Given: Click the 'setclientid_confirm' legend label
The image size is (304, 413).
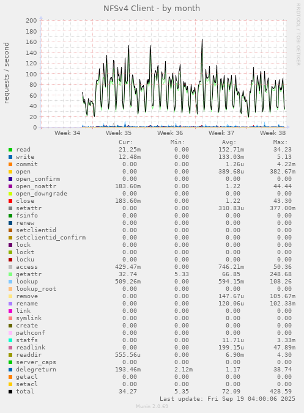Looking at the screenshot, I should [x=51, y=238].
